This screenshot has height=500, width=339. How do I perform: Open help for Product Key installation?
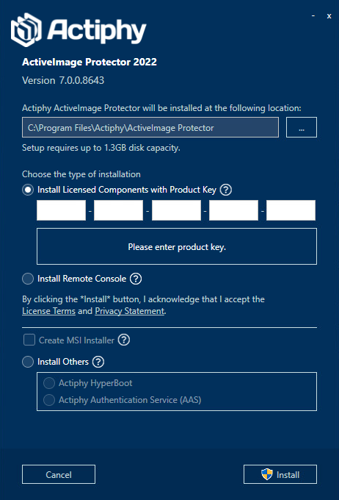pyautogui.click(x=226, y=190)
